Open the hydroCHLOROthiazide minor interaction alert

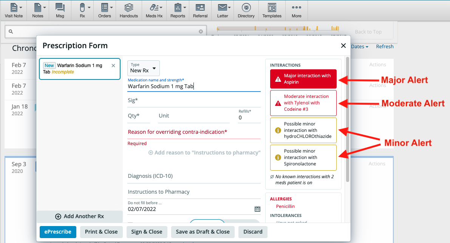[303, 130]
